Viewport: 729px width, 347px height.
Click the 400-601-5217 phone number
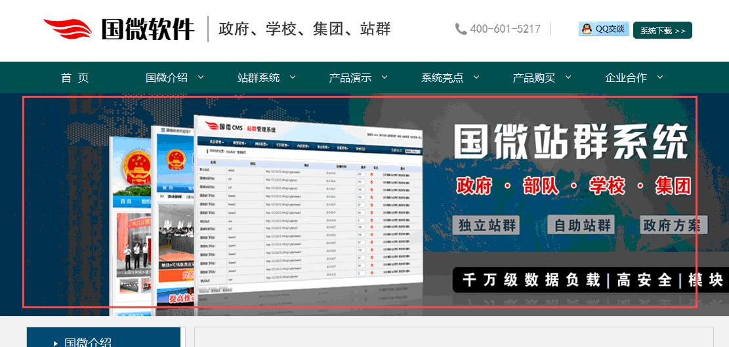coord(505,29)
